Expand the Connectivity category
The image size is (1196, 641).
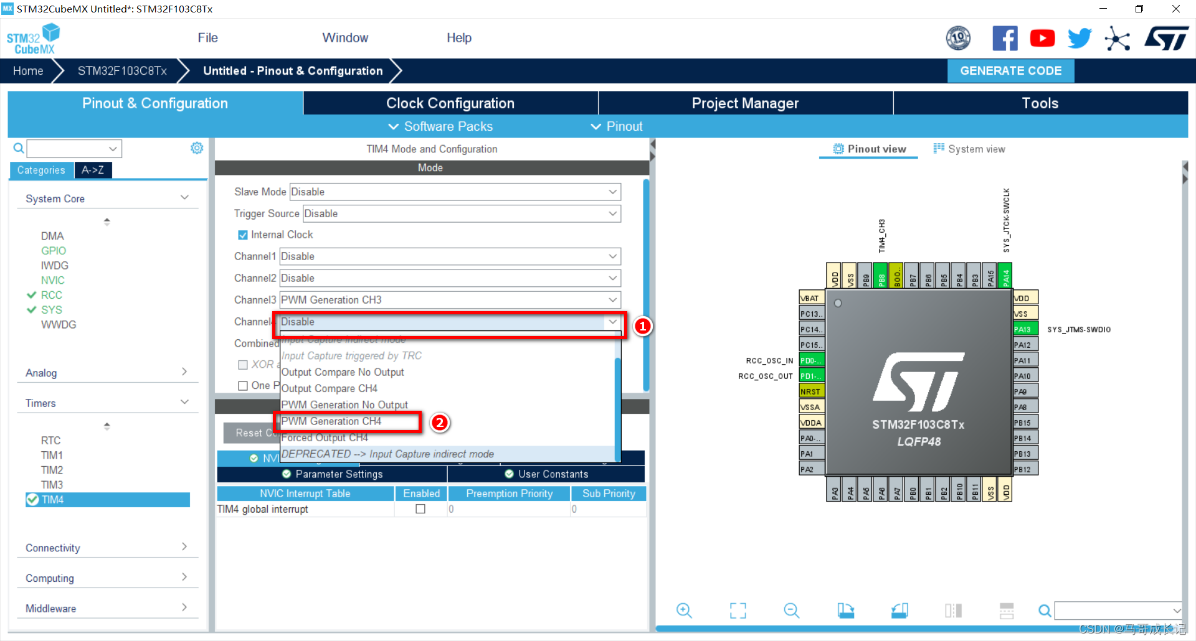tap(107, 548)
